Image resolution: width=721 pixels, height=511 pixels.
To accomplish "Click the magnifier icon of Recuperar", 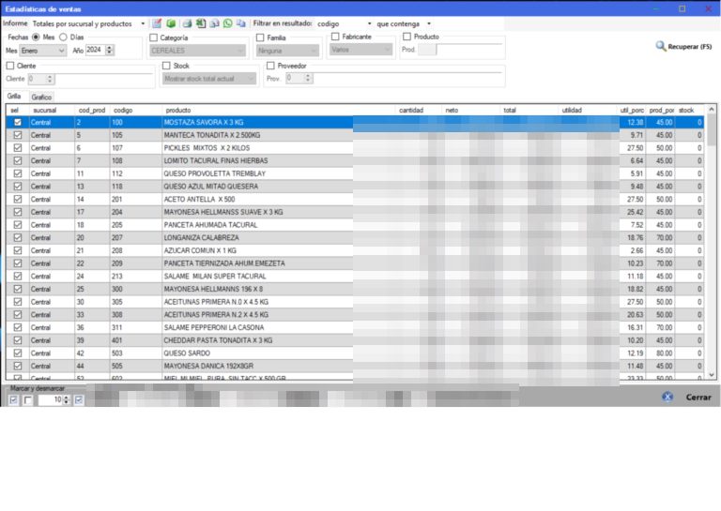I will 661,46.
